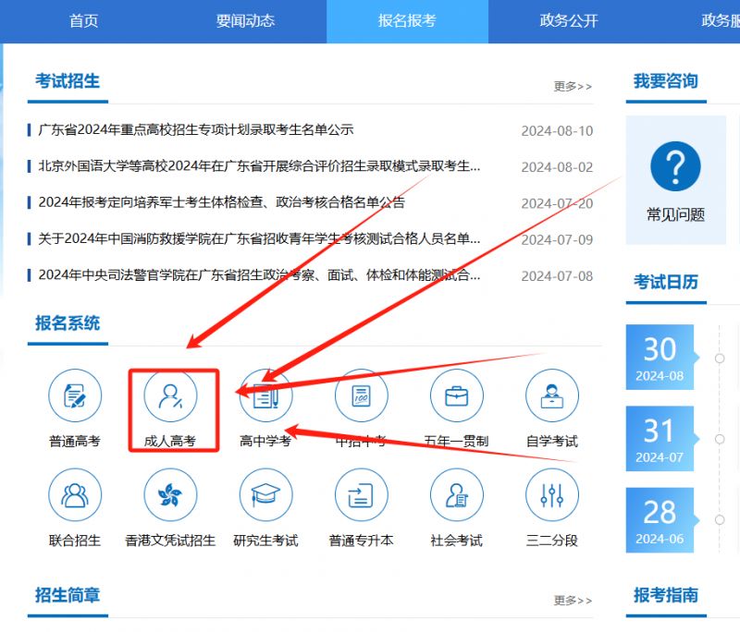The height and width of the screenshot is (632, 740).
Task: Click the 联合招生 group icon
Action: 75,494
